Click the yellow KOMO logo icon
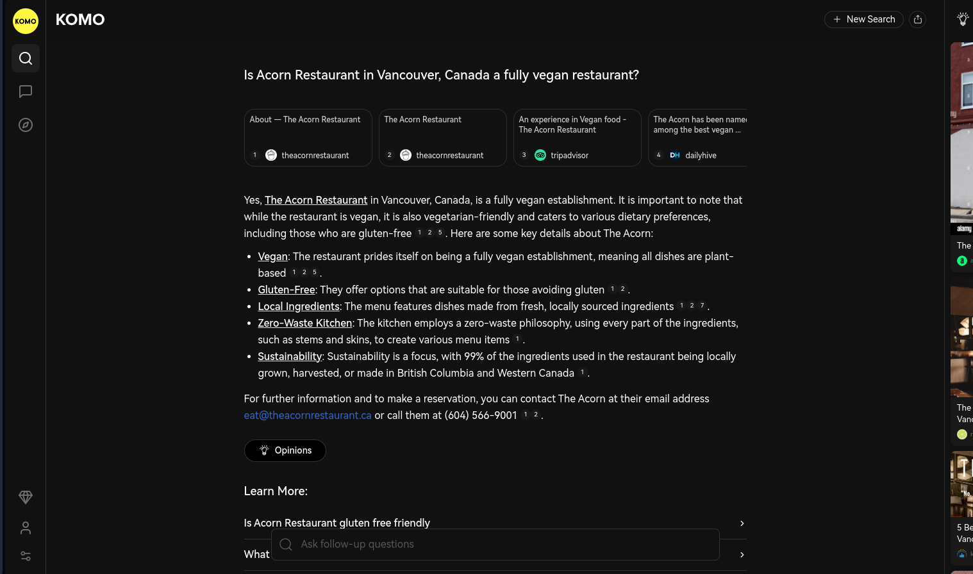Image resolution: width=973 pixels, height=574 pixels. pos(26,21)
